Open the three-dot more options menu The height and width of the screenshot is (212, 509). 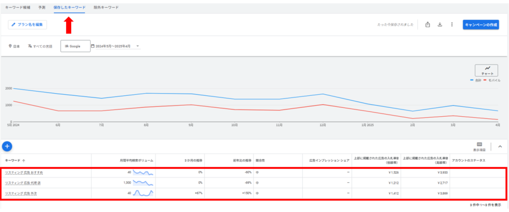452,25
